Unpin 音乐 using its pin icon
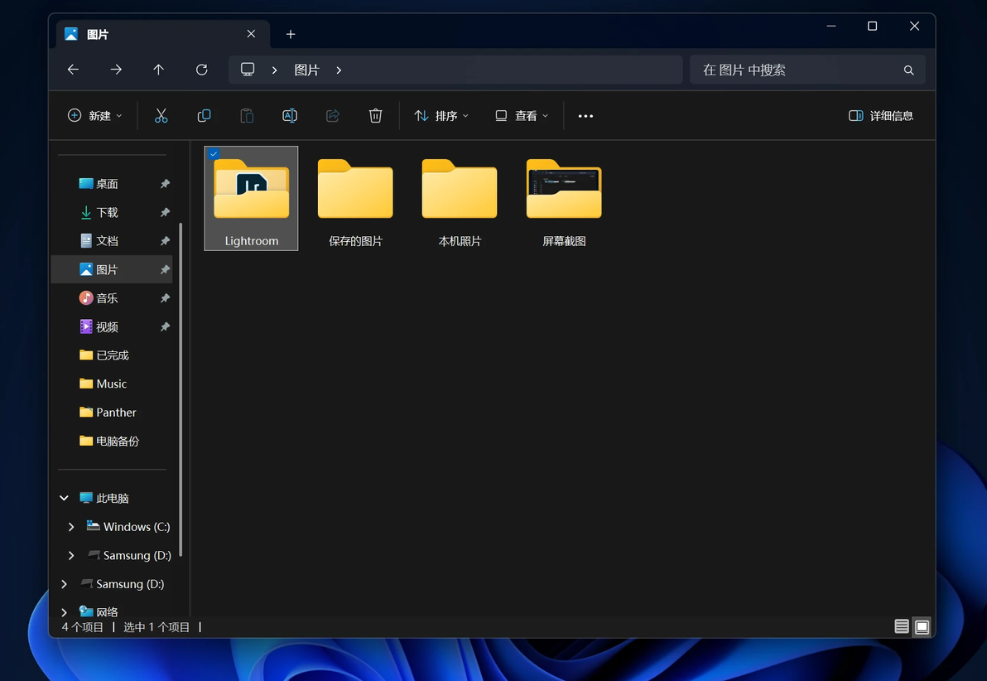This screenshot has width=987, height=681. pyautogui.click(x=165, y=298)
